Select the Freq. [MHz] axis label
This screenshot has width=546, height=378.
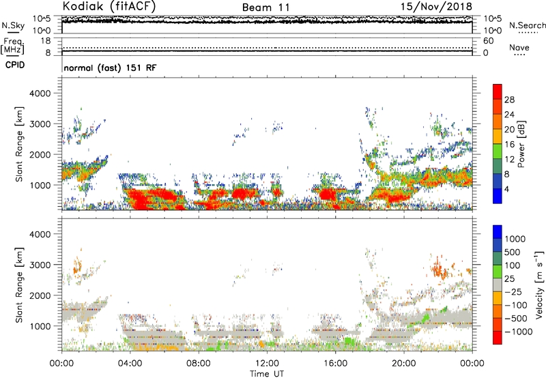click(x=12, y=46)
